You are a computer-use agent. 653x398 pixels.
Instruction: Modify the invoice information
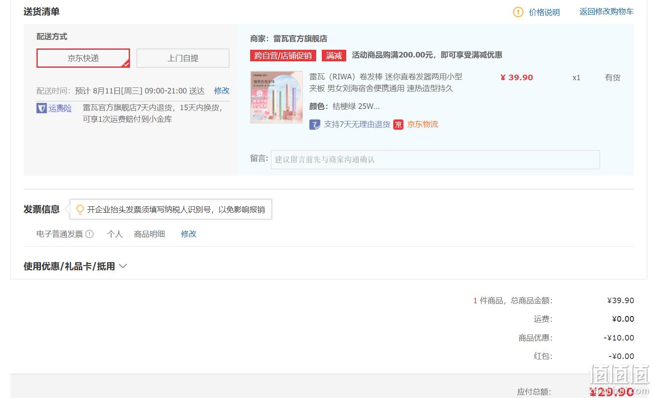point(189,234)
